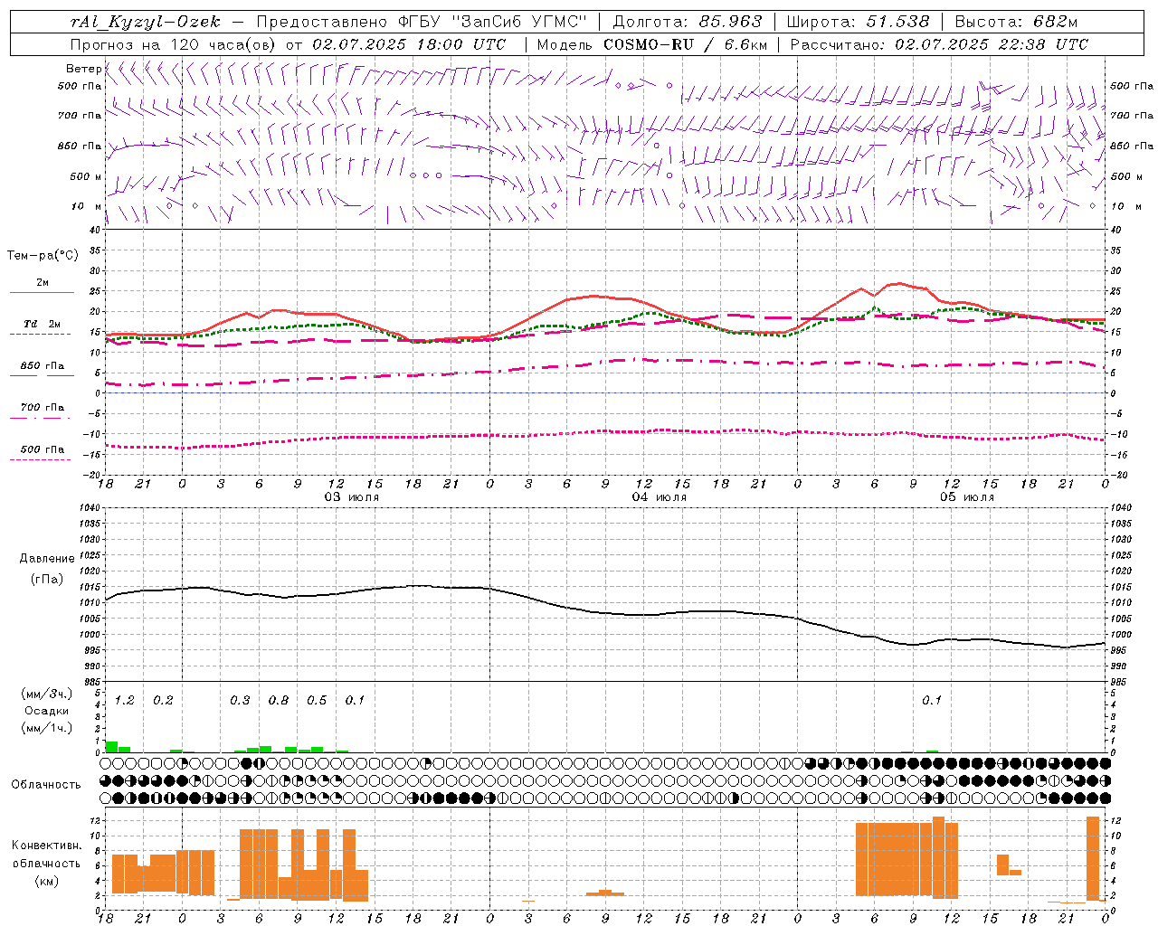The image size is (1158, 926).
Task: Click the 0.1 precipitation amount on 05 июля
Action: [932, 701]
